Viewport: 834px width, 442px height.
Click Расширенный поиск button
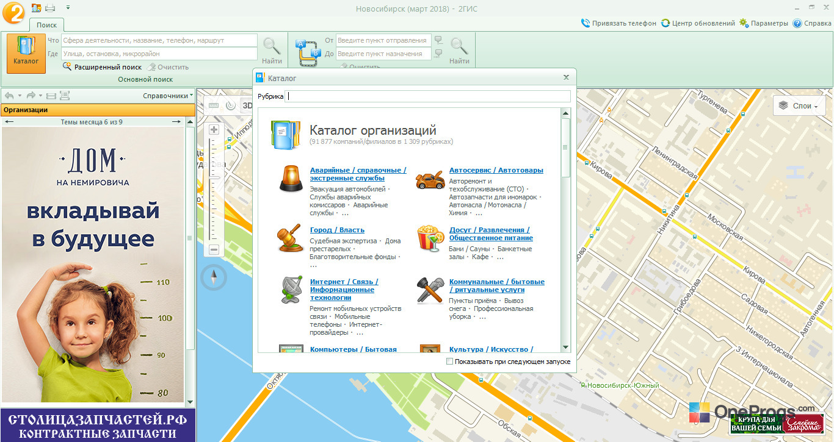(102, 67)
